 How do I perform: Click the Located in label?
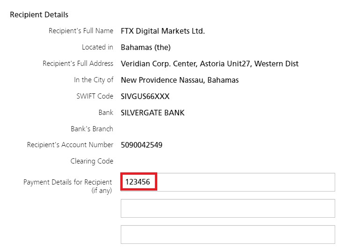(97, 48)
